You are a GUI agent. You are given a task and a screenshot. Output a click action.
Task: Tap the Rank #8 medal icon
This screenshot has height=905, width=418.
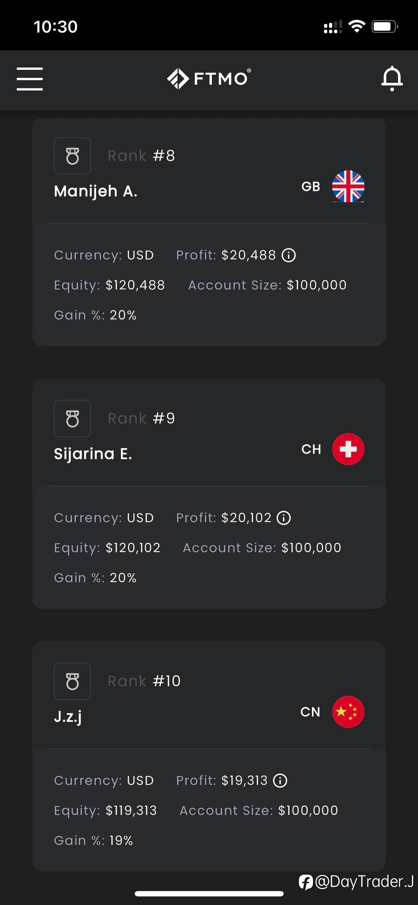pyautogui.click(x=72, y=156)
